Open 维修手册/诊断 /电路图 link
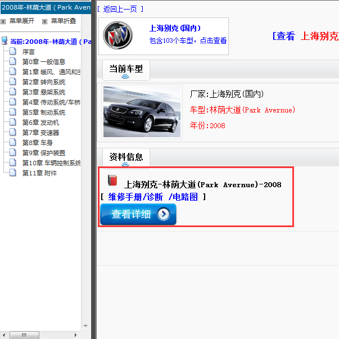Screen dimensions: 339x339 click(x=153, y=197)
